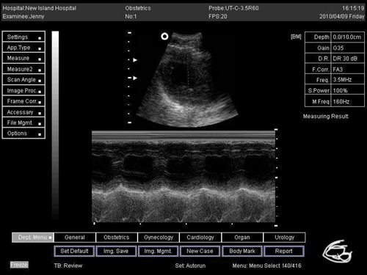367x275 pixels.
Task: Toggle the Freeze button
Action: pos(19,265)
